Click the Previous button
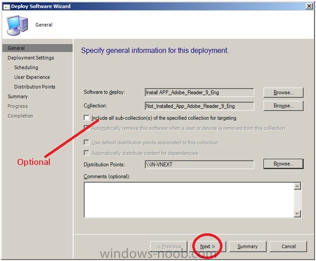Viewport: 316px width, 261px height. tap(169, 246)
